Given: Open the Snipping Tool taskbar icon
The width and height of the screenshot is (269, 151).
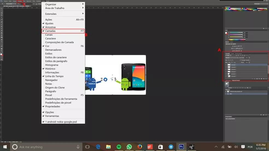Looking at the screenshot, I should [192, 147].
